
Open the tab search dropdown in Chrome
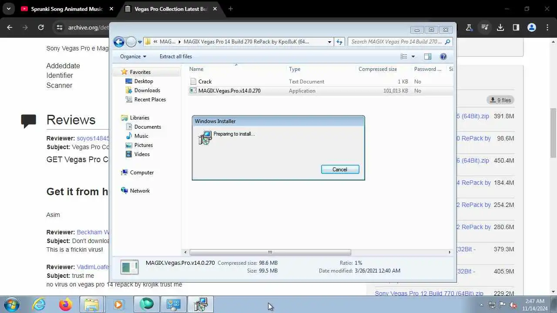tap(8, 9)
